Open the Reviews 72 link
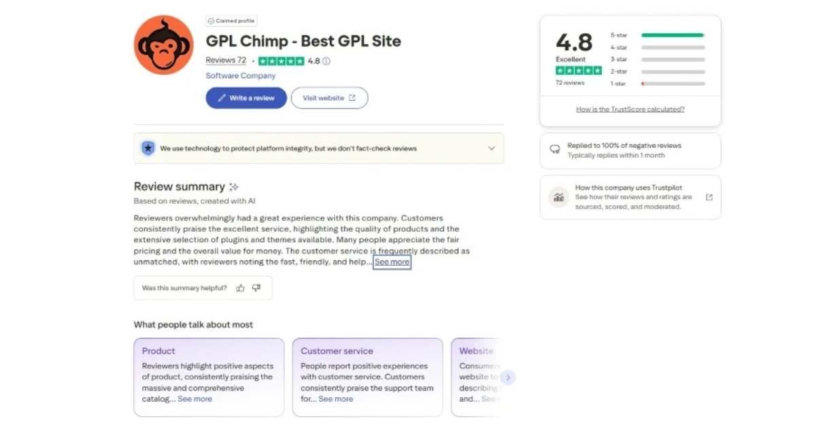This screenshot has width=816, height=427. point(226,61)
